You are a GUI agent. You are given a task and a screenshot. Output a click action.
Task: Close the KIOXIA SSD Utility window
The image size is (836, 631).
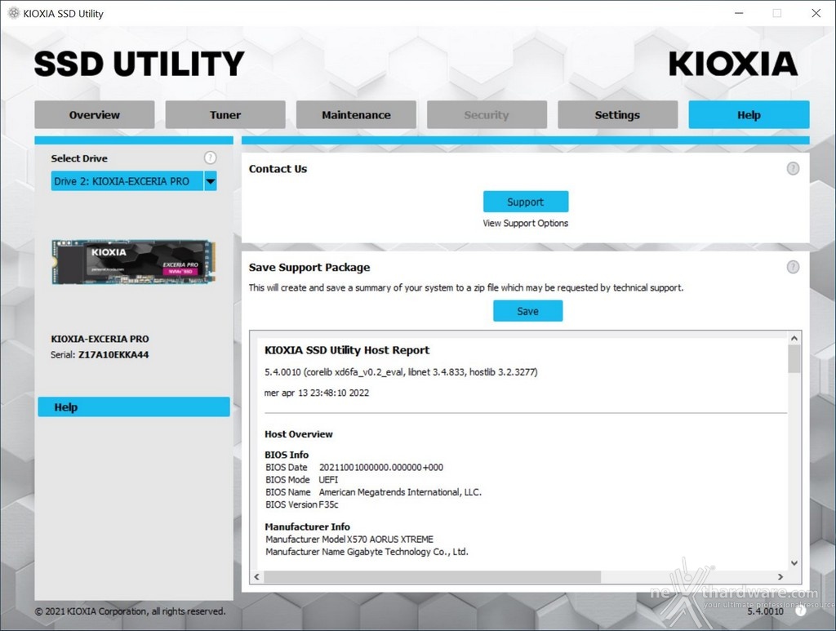816,13
